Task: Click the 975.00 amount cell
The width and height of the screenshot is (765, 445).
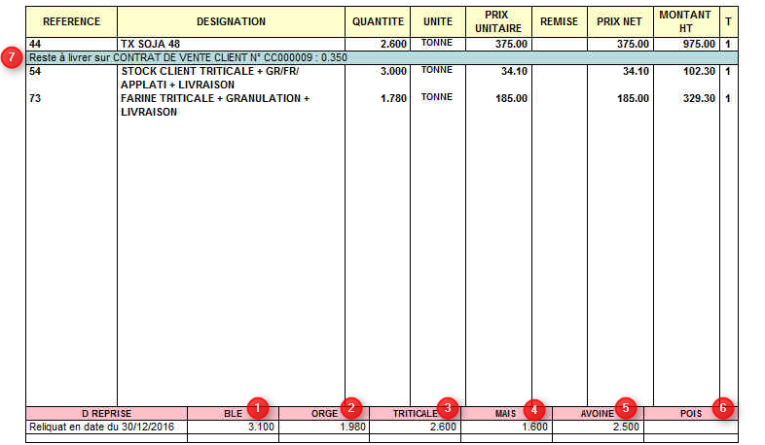Action: coord(686,45)
